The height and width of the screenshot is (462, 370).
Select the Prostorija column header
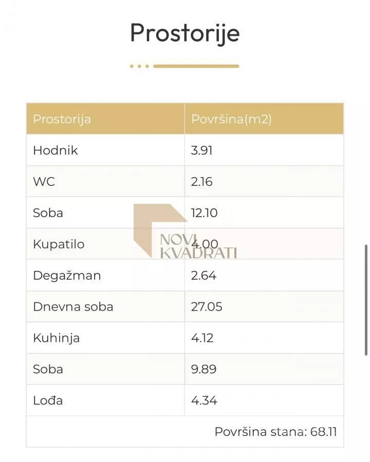[62, 119]
